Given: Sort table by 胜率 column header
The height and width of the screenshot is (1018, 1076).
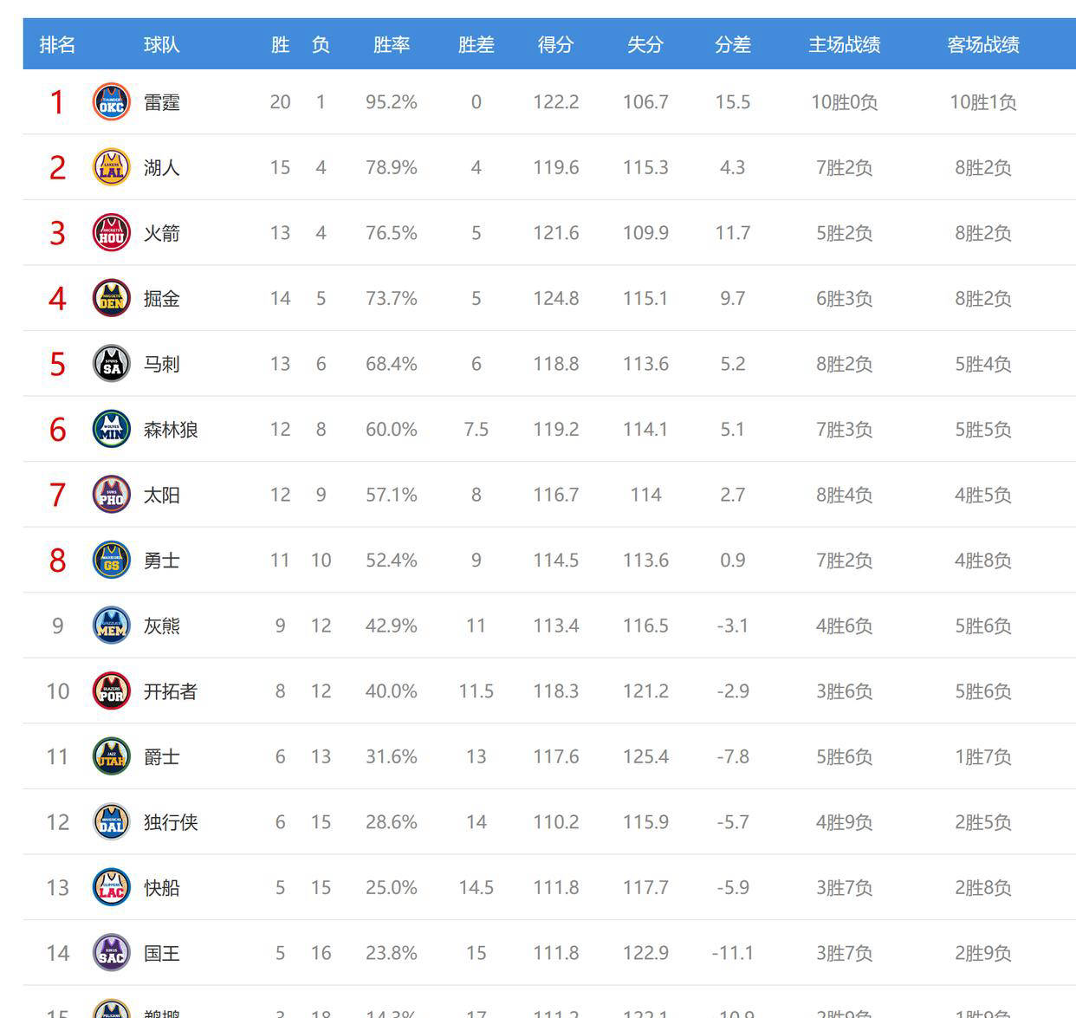Looking at the screenshot, I should point(391,45).
